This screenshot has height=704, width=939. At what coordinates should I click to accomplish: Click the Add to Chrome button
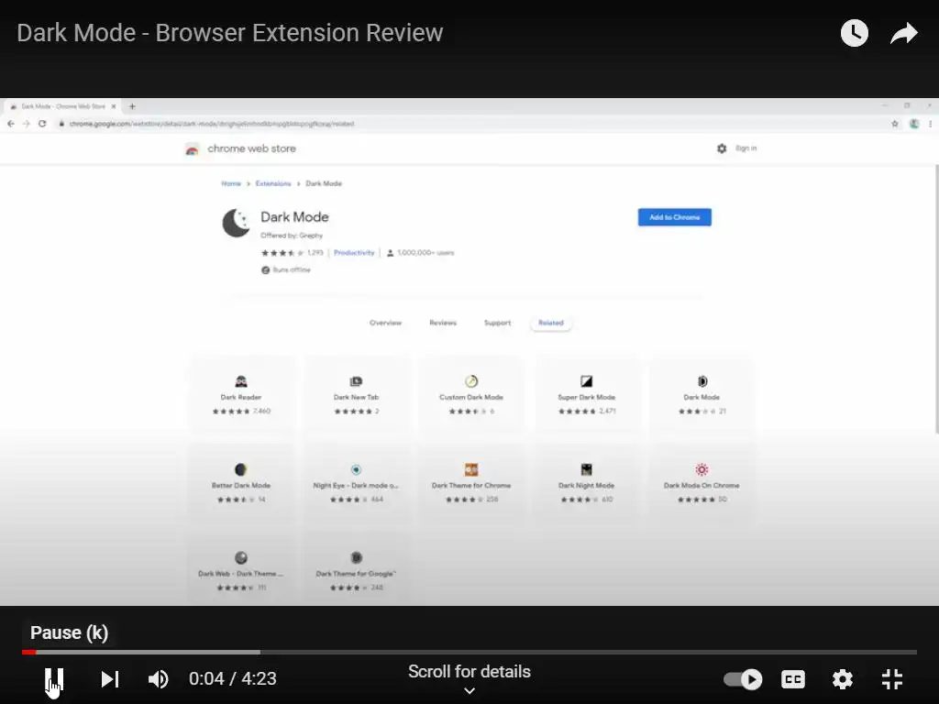point(674,217)
